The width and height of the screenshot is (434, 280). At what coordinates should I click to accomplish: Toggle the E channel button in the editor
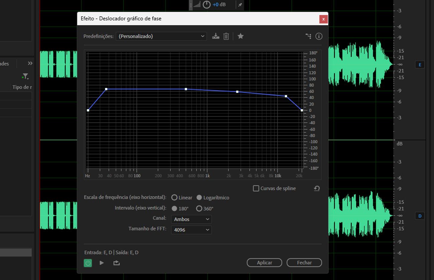[420, 65]
